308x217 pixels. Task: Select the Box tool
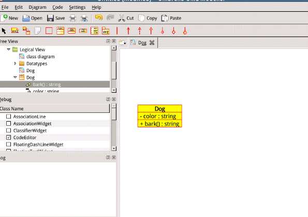pyautogui.click(x=49, y=31)
